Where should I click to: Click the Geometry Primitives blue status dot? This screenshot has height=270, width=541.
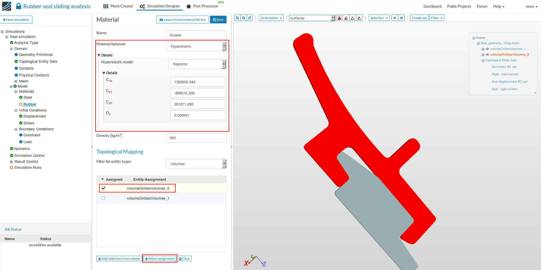(x=16, y=55)
